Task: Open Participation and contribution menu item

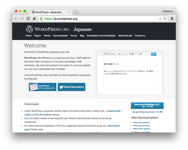Action: (x=101, y=36)
